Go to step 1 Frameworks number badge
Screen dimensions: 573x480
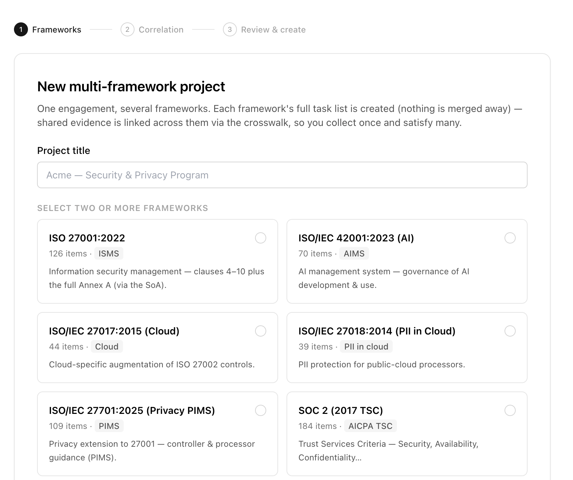coord(21,30)
